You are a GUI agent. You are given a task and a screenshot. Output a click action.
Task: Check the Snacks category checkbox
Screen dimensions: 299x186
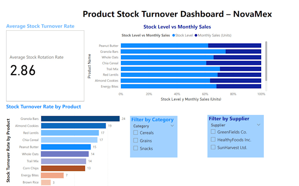[135, 148]
